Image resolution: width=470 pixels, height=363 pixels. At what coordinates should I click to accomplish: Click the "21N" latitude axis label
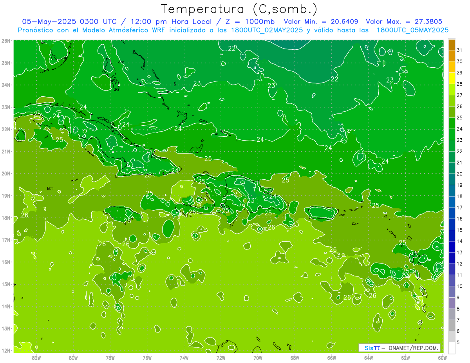(6, 151)
